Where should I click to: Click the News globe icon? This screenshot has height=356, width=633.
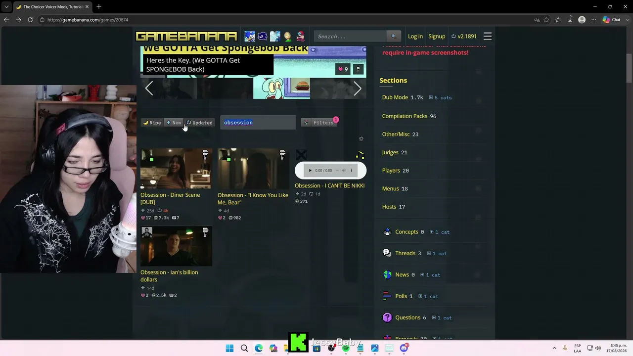(387, 275)
